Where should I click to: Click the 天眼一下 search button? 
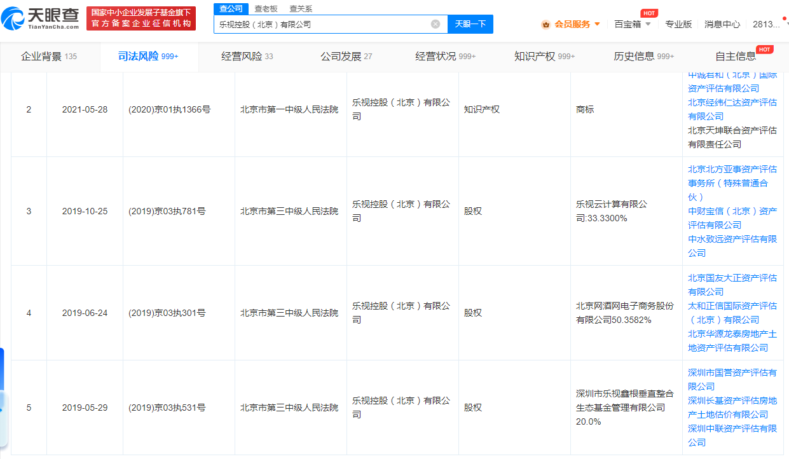(x=470, y=24)
